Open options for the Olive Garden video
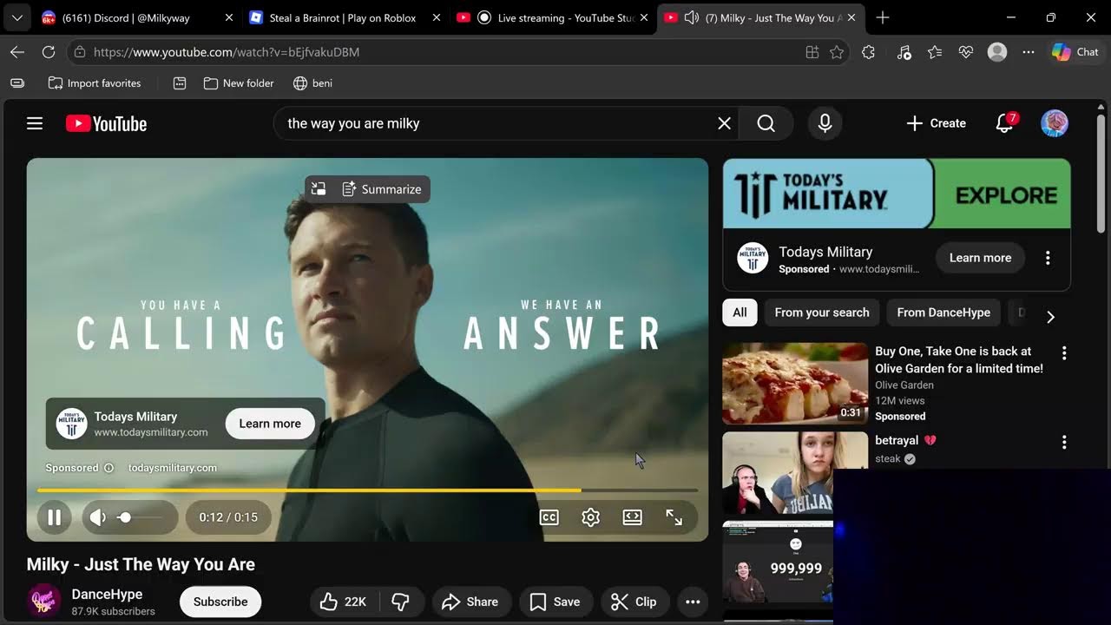1111x625 pixels. pos(1064,353)
